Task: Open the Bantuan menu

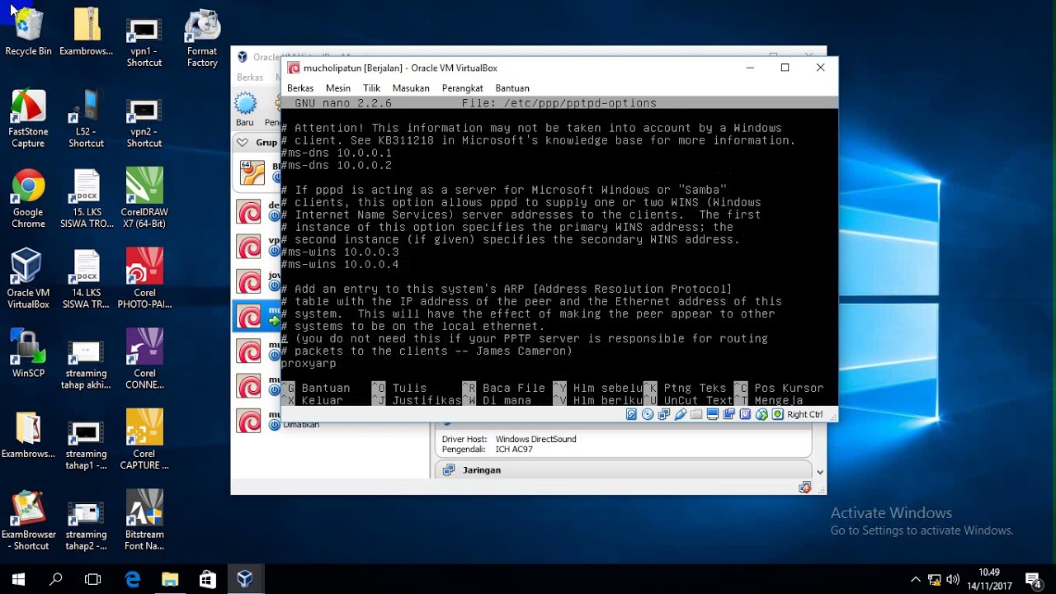Action: tap(512, 88)
